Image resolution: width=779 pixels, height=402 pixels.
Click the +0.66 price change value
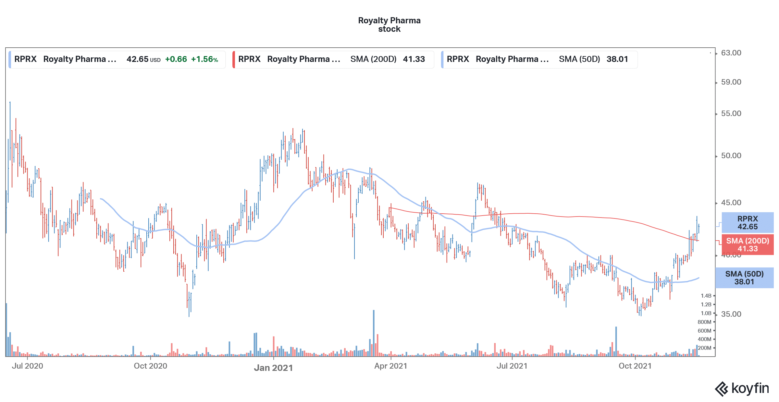pyautogui.click(x=176, y=59)
